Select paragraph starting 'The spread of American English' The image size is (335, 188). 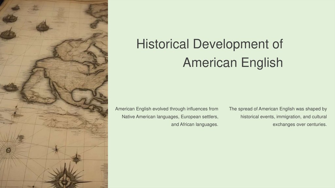[x=278, y=117]
